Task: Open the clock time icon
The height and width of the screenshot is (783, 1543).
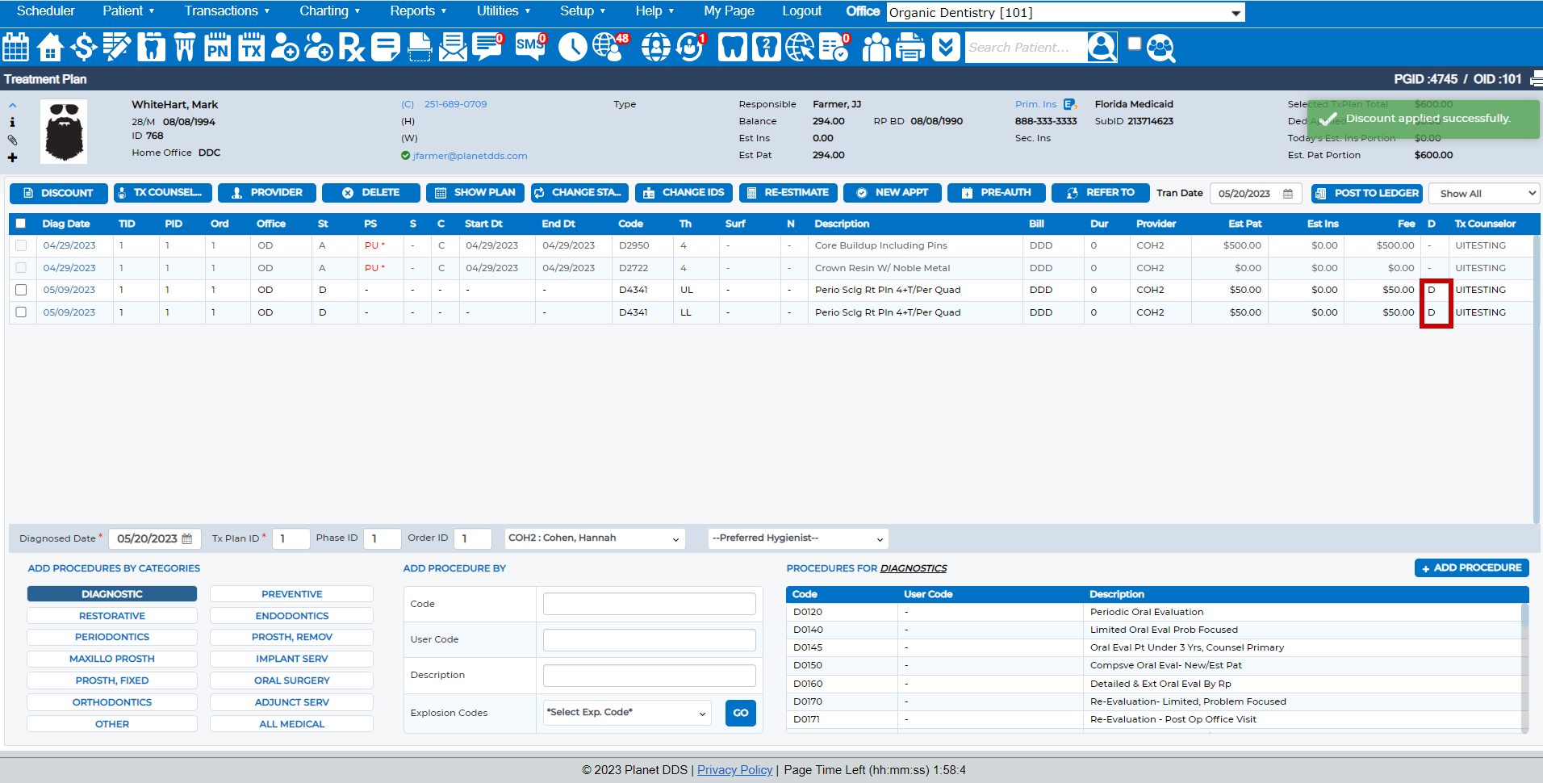Action: [572, 47]
